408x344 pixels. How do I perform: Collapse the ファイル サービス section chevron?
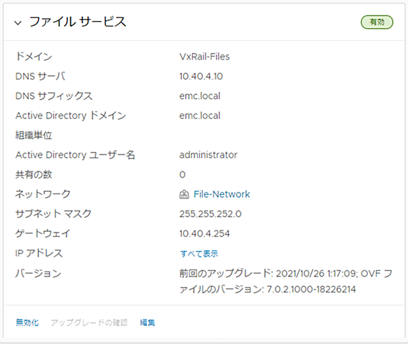[18, 23]
